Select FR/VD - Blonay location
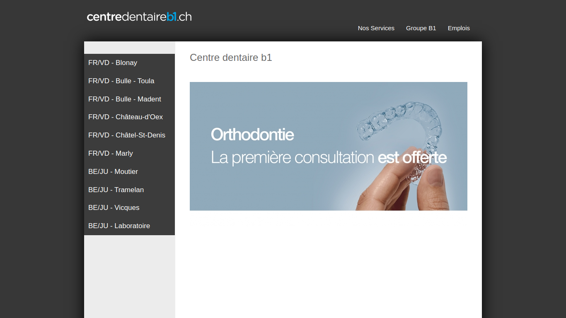The image size is (566, 318). coord(129,63)
